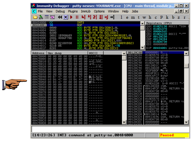Show the Log window via 'l' button
Screen dimensions: 192x141
point(121,17)
